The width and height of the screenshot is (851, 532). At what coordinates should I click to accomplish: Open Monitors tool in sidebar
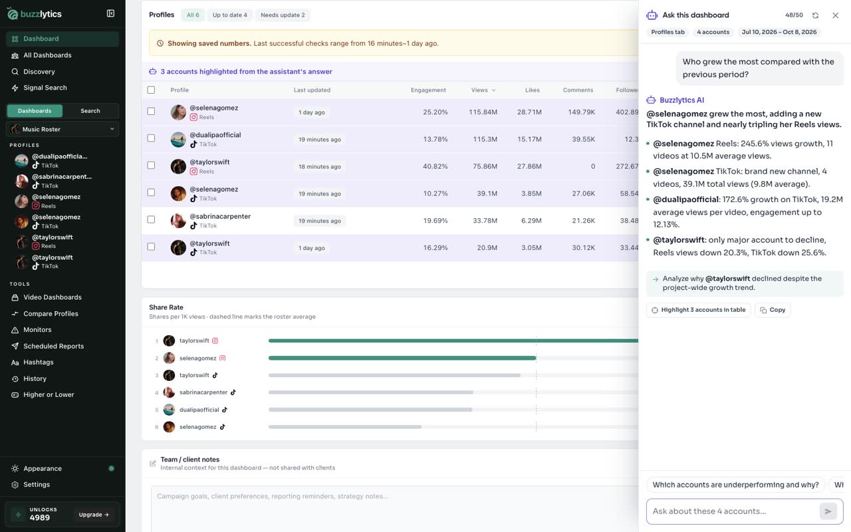pyautogui.click(x=37, y=330)
